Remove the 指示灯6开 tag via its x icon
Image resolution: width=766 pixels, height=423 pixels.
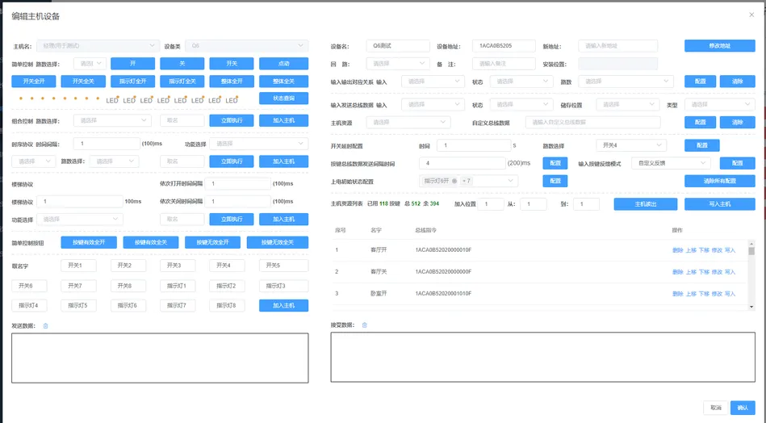point(454,181)
